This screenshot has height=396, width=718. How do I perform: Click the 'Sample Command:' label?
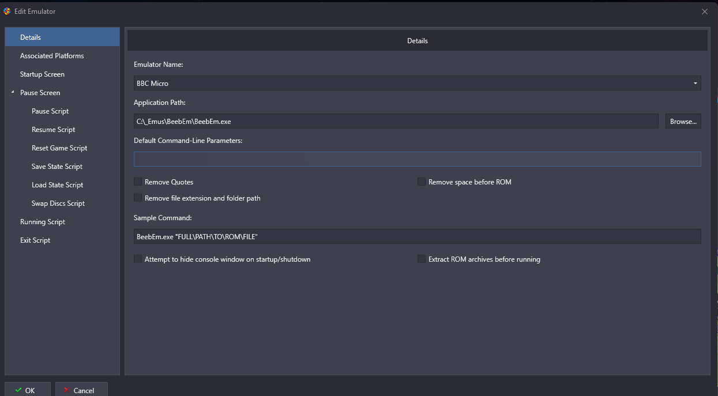point(163,218)
